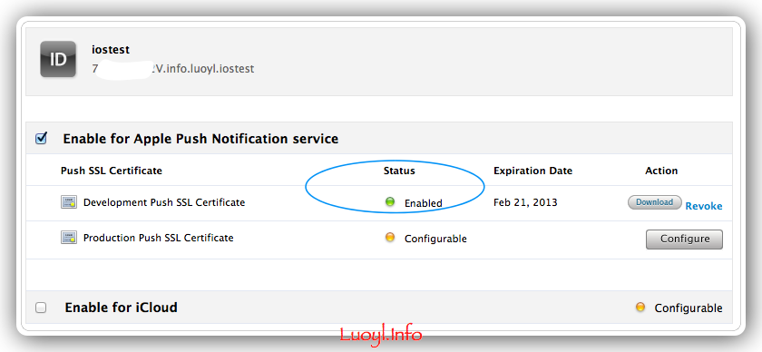Click the Push SSL Certificate column header
Viewport: 762px width, 352px height.
[112, 171]
